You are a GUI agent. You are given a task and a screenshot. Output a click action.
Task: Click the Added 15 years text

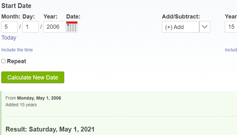(x=21, y=105)
